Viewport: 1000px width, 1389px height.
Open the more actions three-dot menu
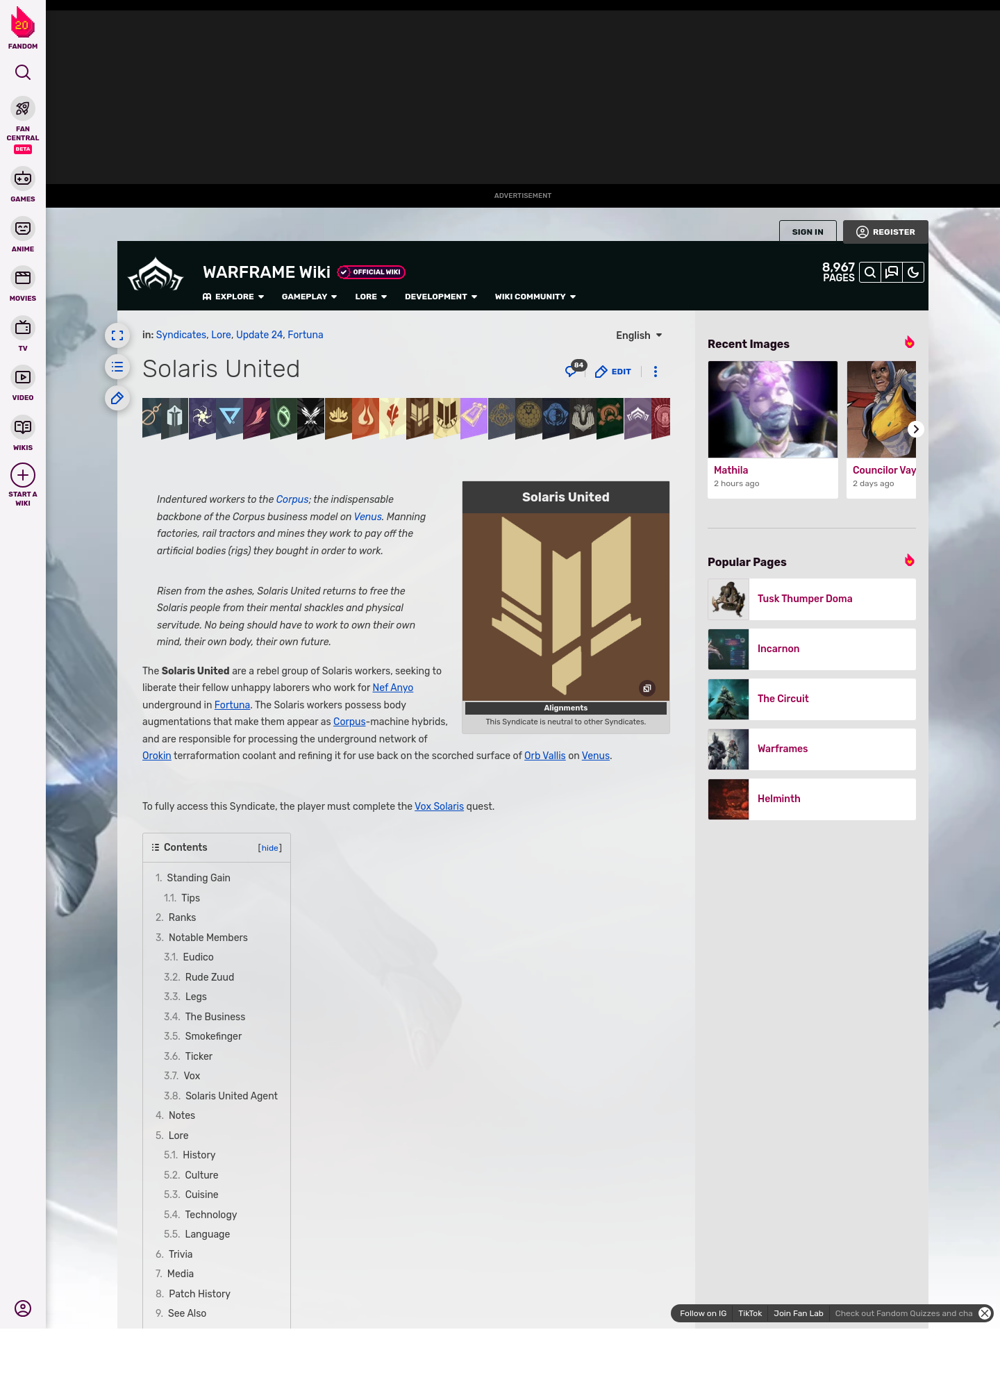click(655, 372)
